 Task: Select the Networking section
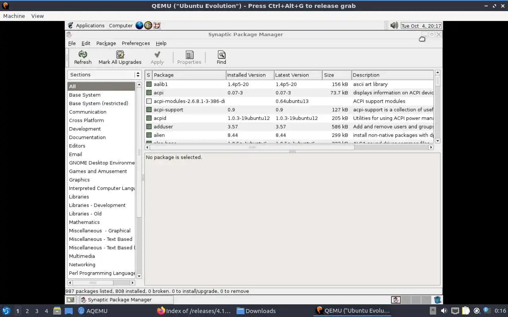click(x=101, y=265)
